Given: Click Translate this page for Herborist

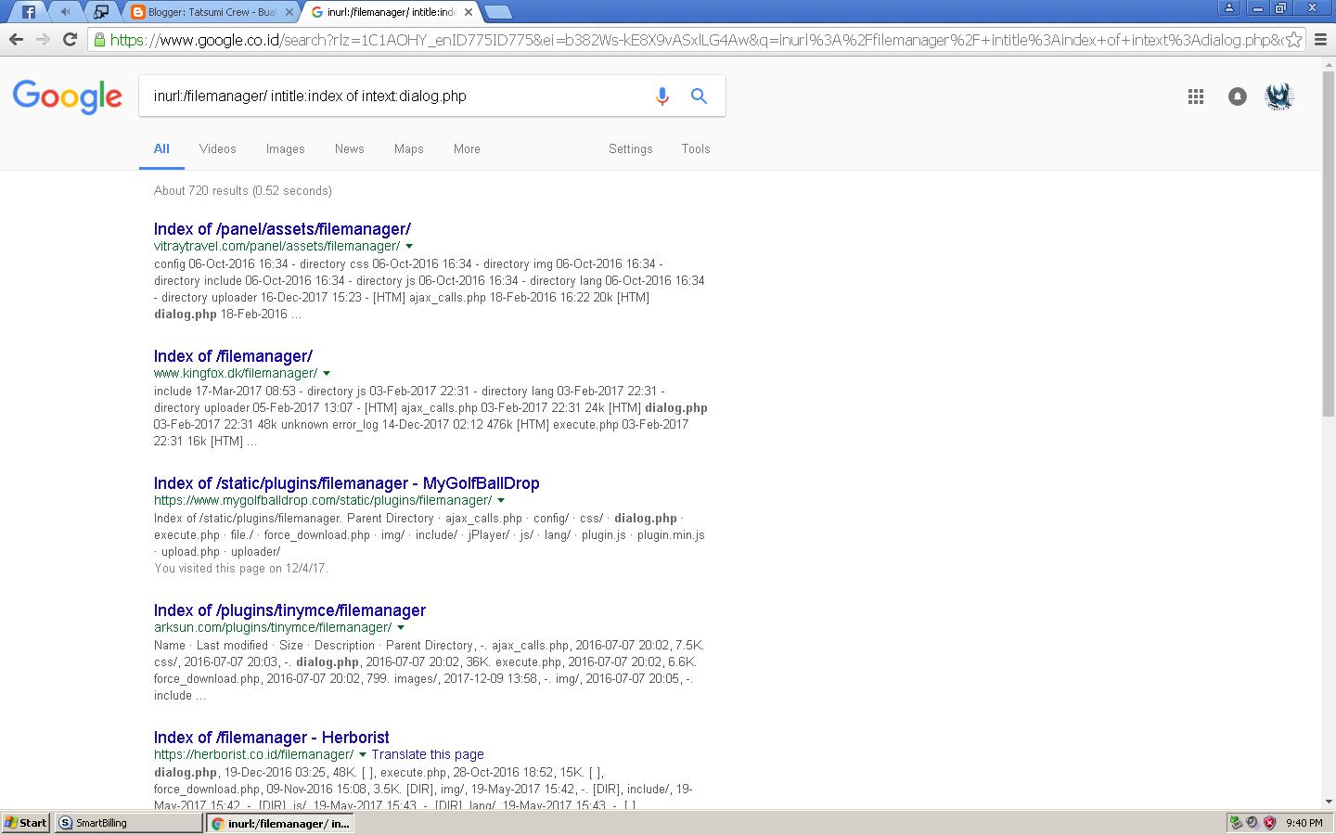Looking at the screenshot, I should point(428,754).
